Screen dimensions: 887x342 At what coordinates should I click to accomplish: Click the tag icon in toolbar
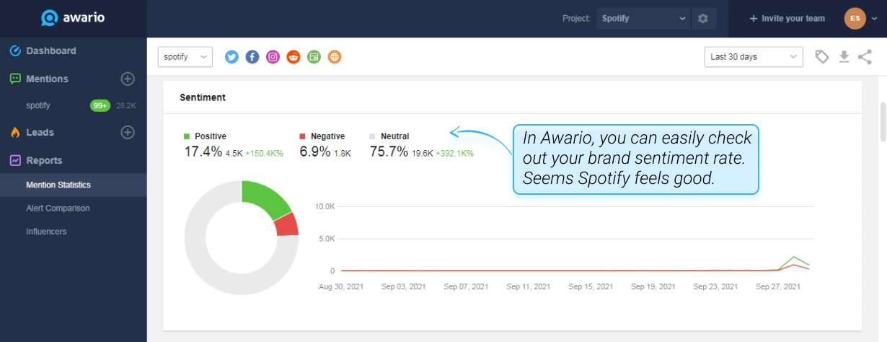(822, 57)
